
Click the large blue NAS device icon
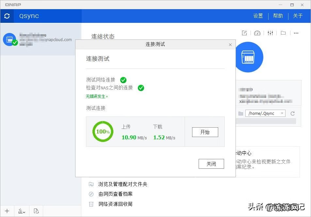click(x=249, y=57)
